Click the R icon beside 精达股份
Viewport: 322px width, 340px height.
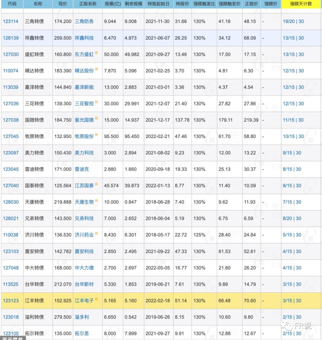(97, 69)
